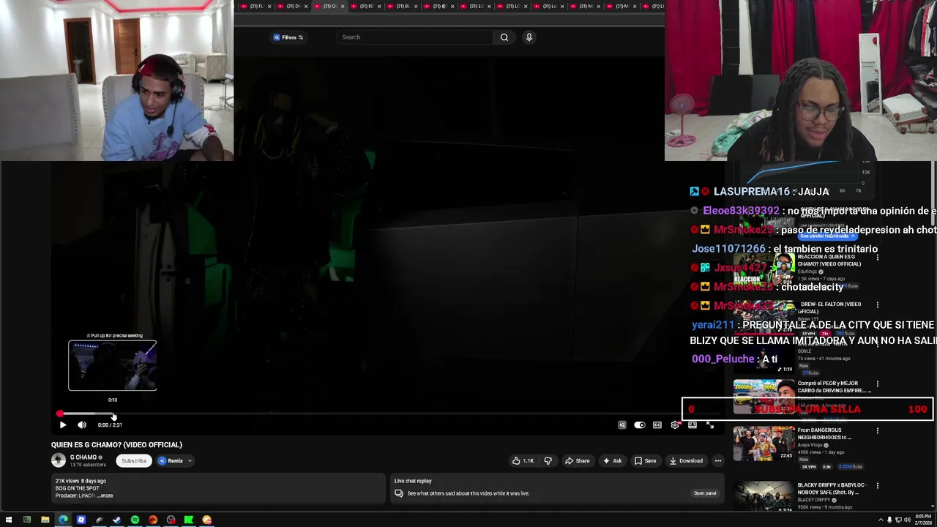This screenshot has width=937, height=527.
Task: Open options for From DANGEROUS NEIGHBORHOODS video
Action: (x=877, y=430)
